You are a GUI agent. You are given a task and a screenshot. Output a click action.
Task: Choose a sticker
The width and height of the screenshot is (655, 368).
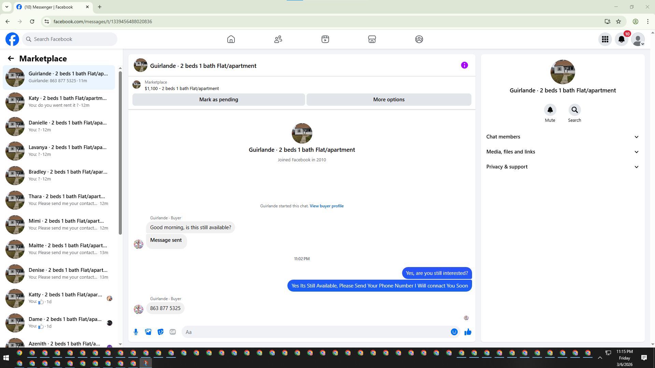(x=160, y=332)
